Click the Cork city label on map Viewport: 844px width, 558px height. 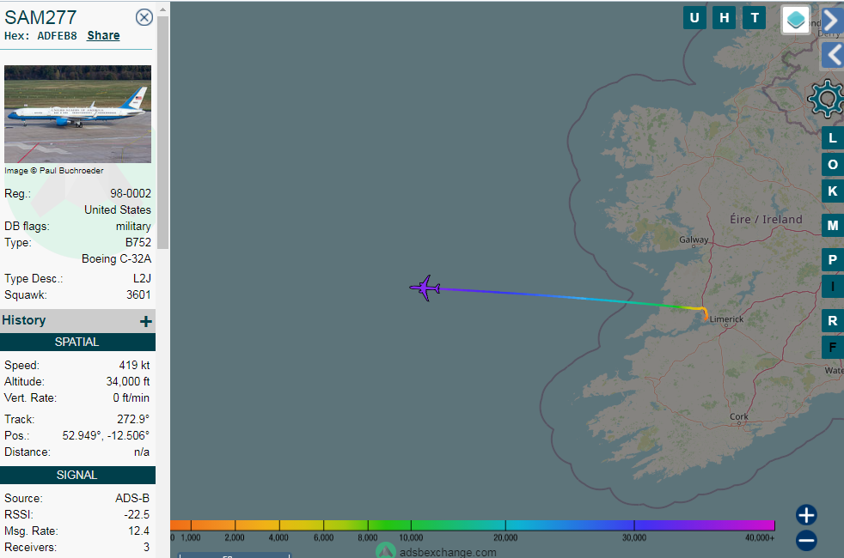(x=739, y=416)
